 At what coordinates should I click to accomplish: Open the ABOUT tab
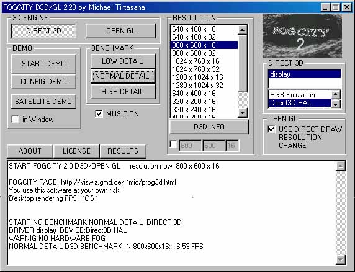coord(30,151)
